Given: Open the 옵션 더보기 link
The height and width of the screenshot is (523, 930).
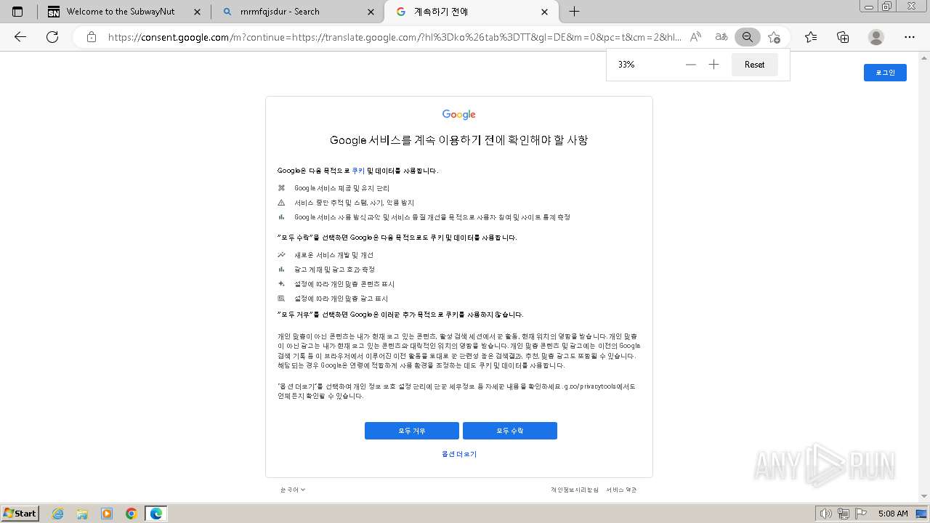Looking at the screenshot, I should click(x=459, y=454).
